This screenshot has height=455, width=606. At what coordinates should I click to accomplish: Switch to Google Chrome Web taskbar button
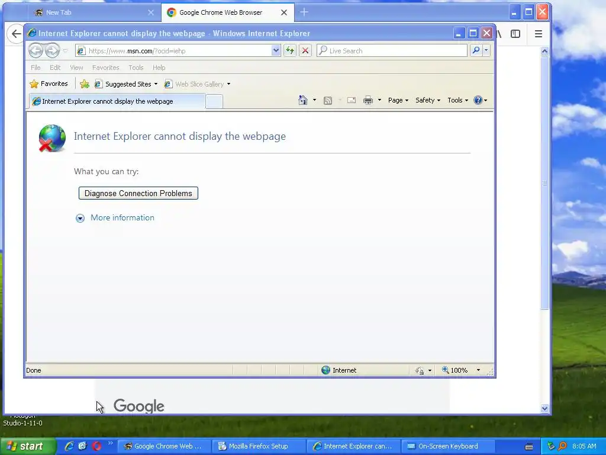(164, 446)
